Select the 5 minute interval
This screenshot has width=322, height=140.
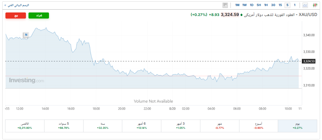pyautogui.click(x=287, y=5)
